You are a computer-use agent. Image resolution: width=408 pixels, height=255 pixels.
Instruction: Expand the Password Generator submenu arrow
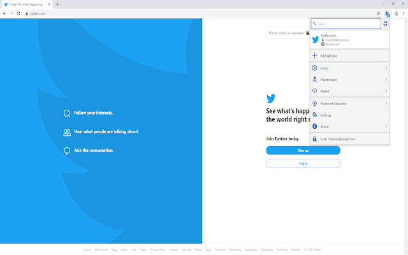(x=386, y=103)
